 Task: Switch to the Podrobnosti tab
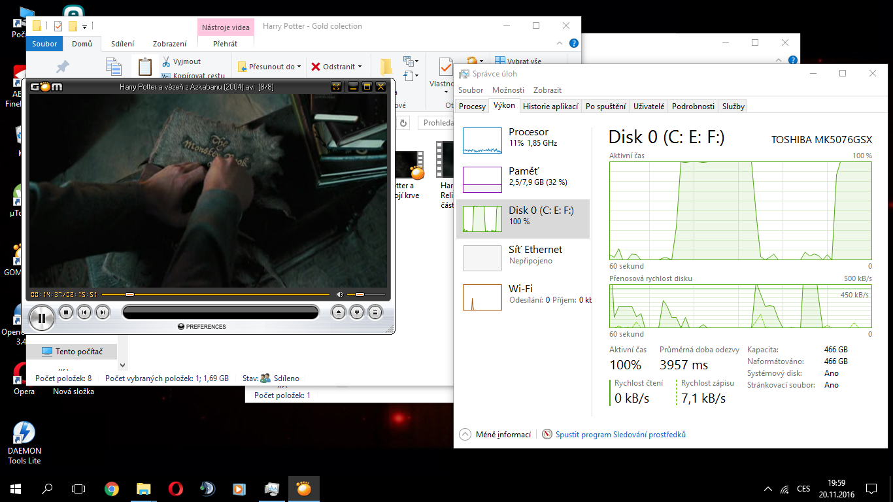tap(693, 107)
